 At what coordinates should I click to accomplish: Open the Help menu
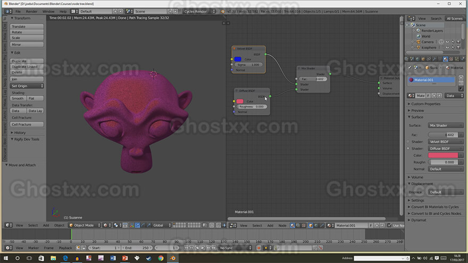(63, 11)
